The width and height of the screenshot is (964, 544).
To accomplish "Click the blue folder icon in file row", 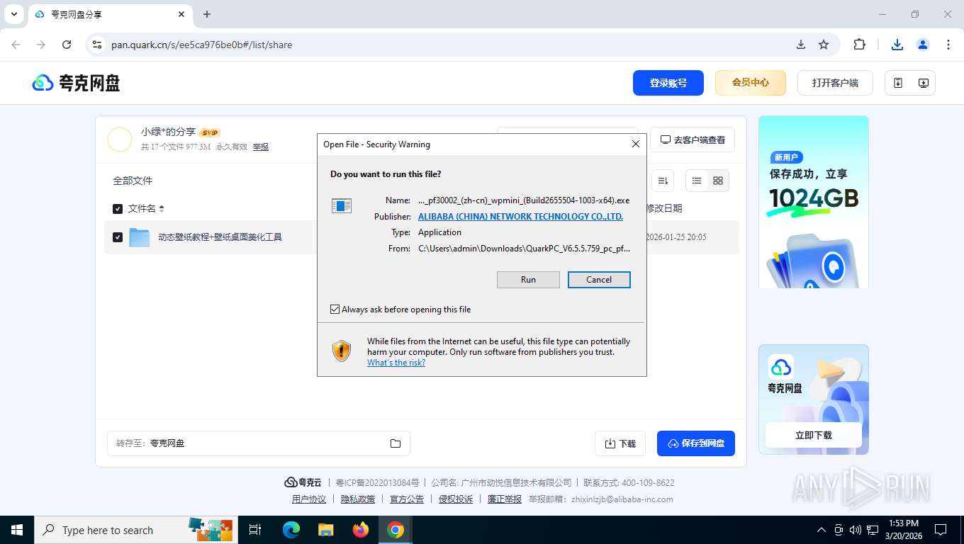I will [x=140, y=237].
